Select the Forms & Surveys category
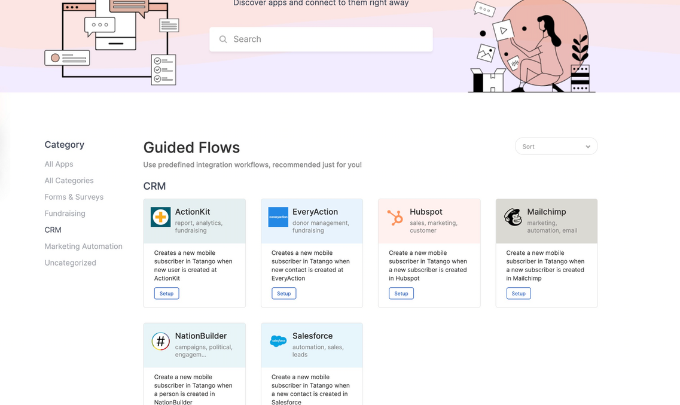 pos(74,197)
